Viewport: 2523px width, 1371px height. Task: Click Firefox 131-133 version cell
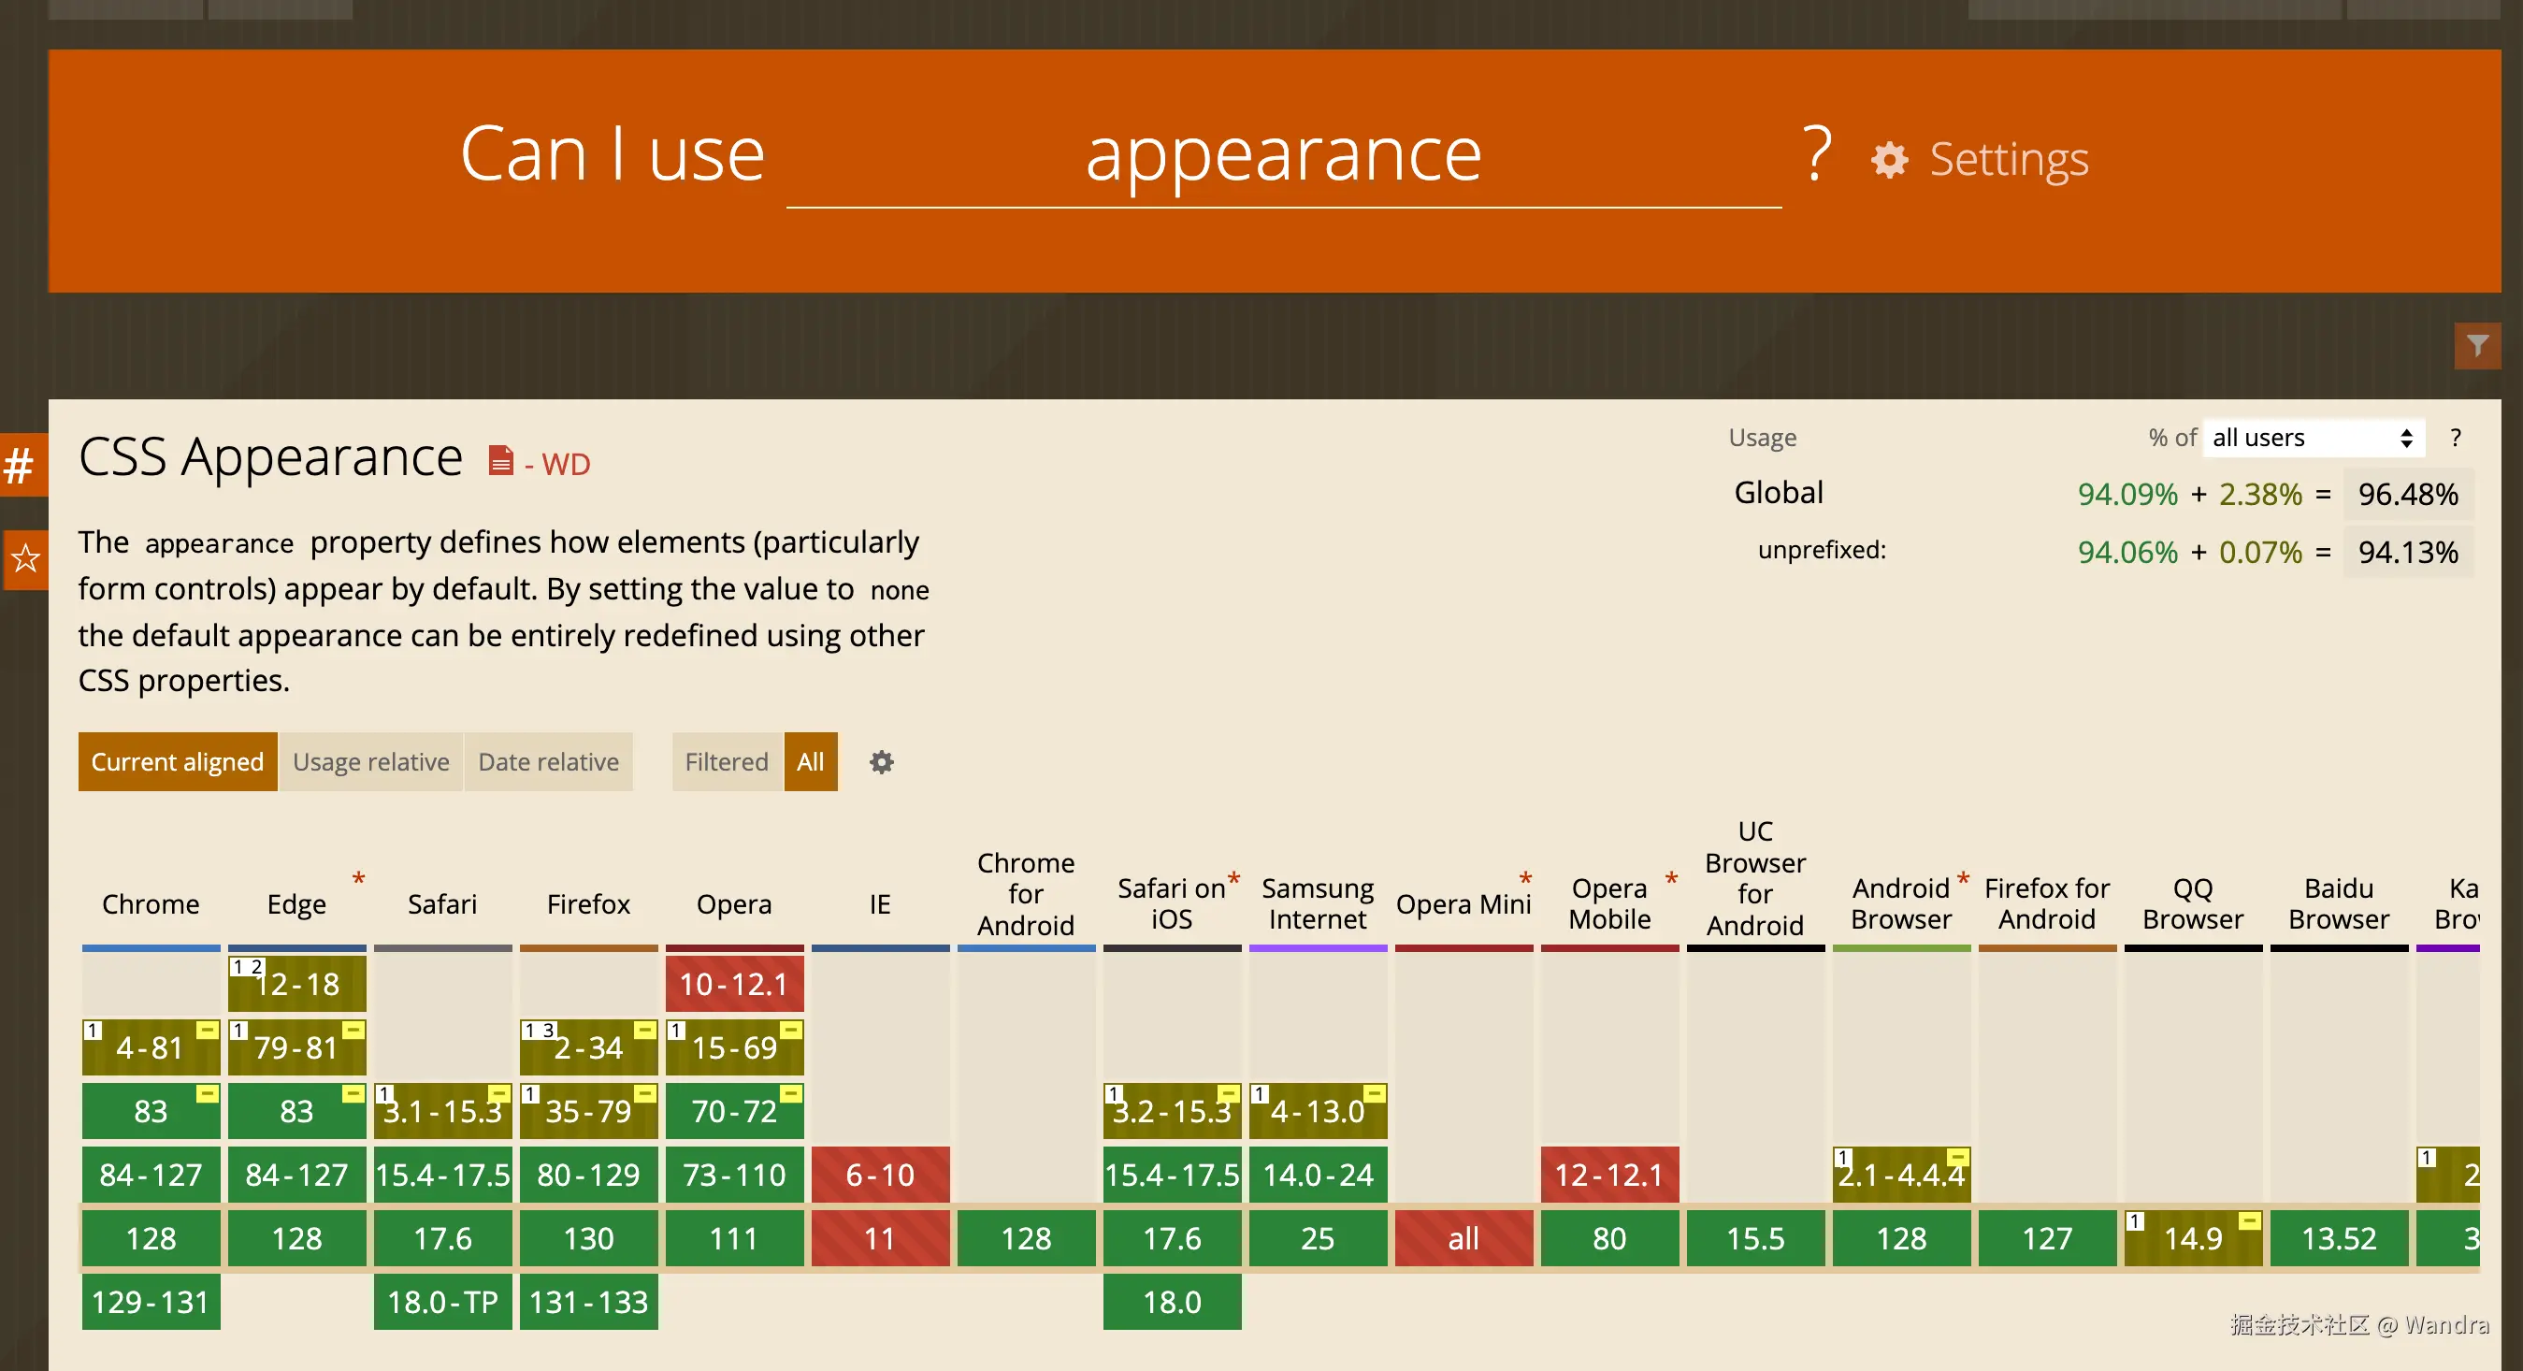click(588, 1302)
